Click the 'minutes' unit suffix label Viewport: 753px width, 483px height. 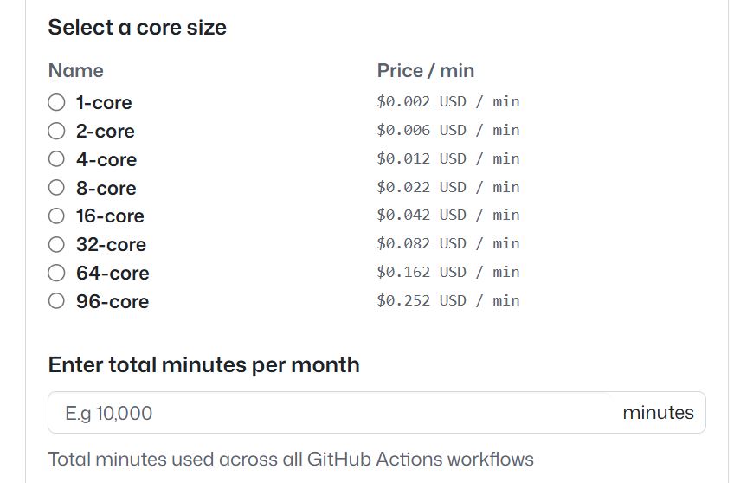click(x=658, y=413)
